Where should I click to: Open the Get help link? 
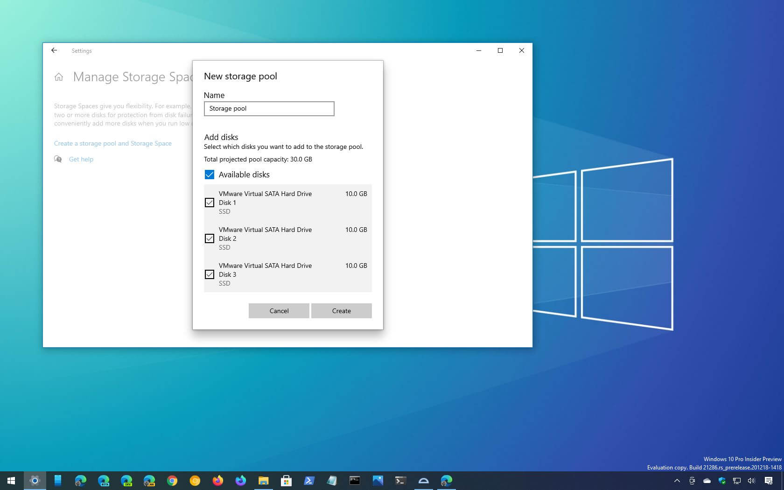click(81, 159)
